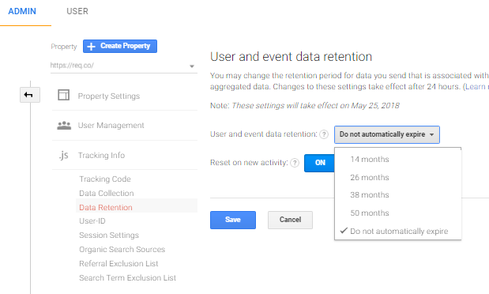489x294 pixels.
Task: Click the User Management people icon
Action: click(64, 126)
